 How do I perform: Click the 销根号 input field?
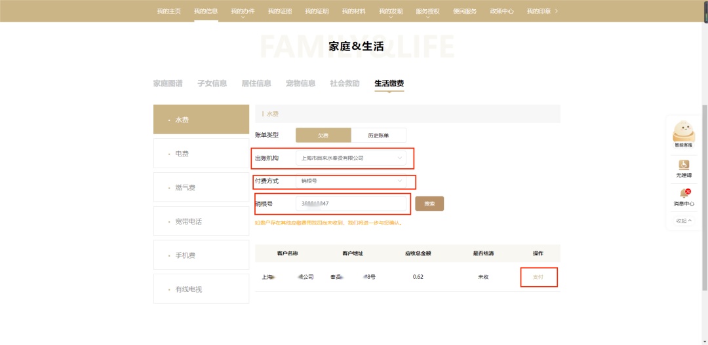tap(351, 204)
